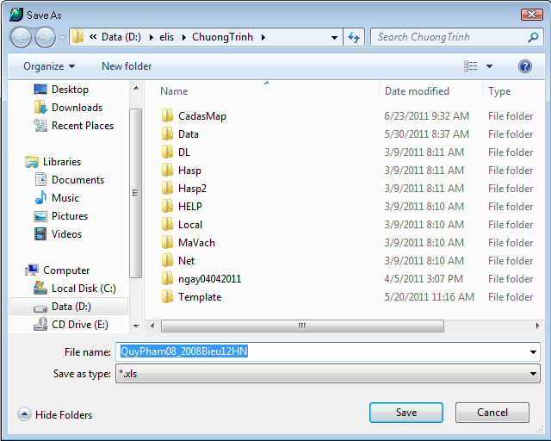
Task: Click the Hide Folders arrow icon
Action: pos(24,415)
